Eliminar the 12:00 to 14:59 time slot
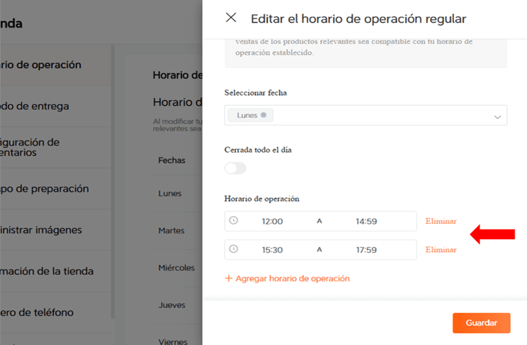 point(440,221)
